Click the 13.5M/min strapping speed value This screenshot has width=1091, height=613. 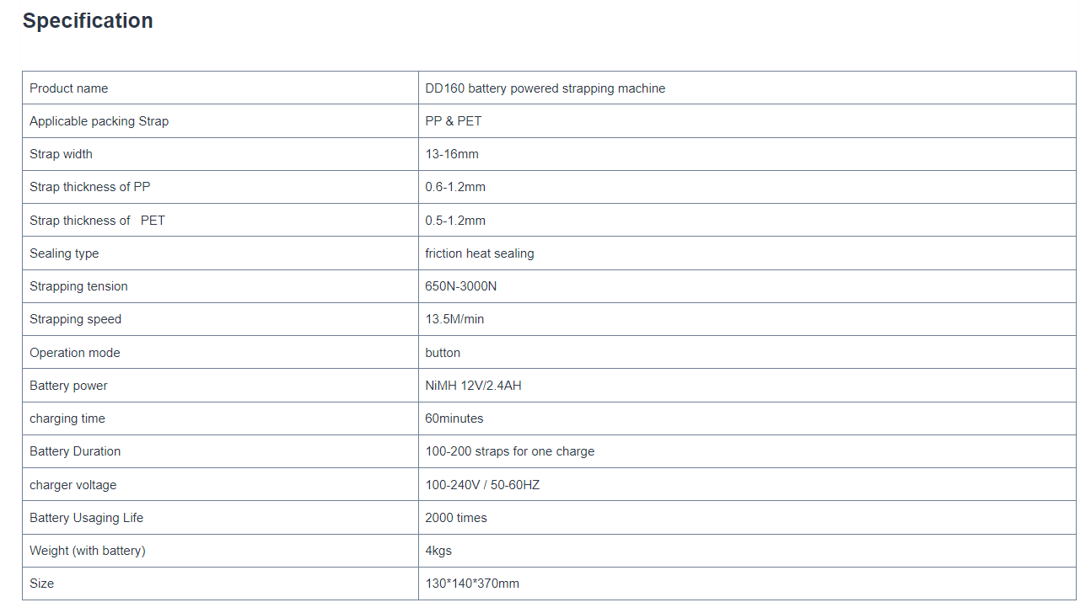[454, 319]
